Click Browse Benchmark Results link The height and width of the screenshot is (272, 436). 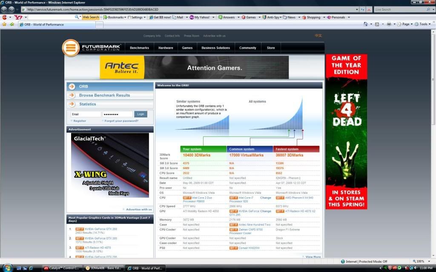(x=105, y=95)
